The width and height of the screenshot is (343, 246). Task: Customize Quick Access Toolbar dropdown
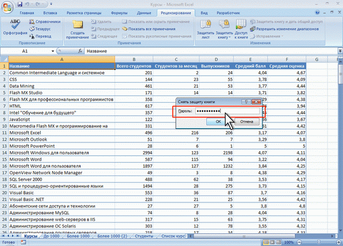51,4
